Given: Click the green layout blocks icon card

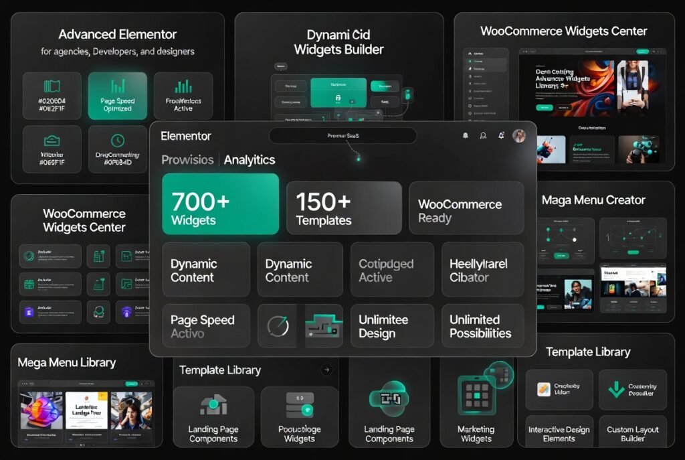Looking at the screenshot, I should (324, 326).
